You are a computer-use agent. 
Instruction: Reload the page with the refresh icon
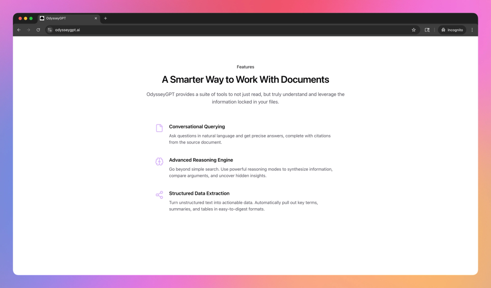(x=38, y=30)
